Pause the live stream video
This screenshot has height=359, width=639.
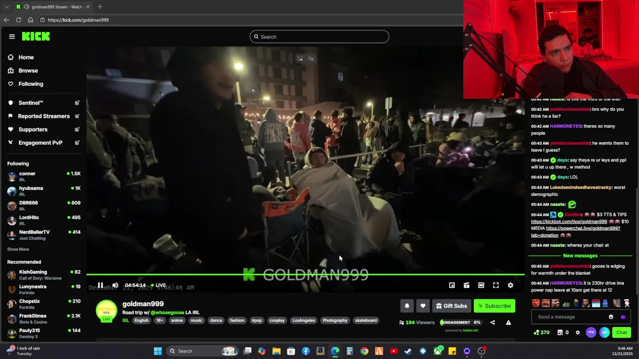[x=100, y=285]
